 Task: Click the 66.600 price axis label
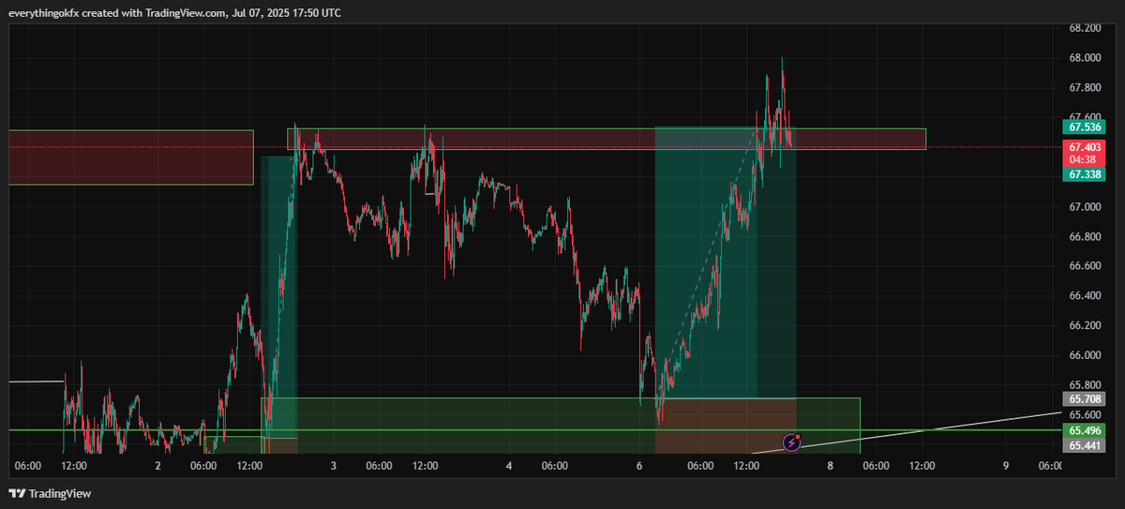point(1085,266)
